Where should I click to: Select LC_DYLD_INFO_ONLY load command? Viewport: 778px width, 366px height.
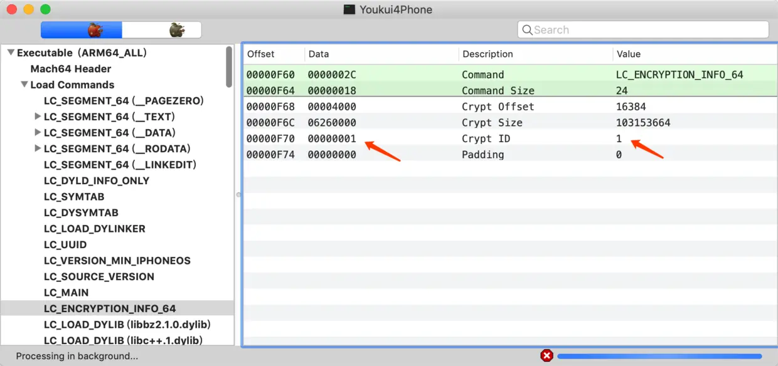tap(97, 180)
